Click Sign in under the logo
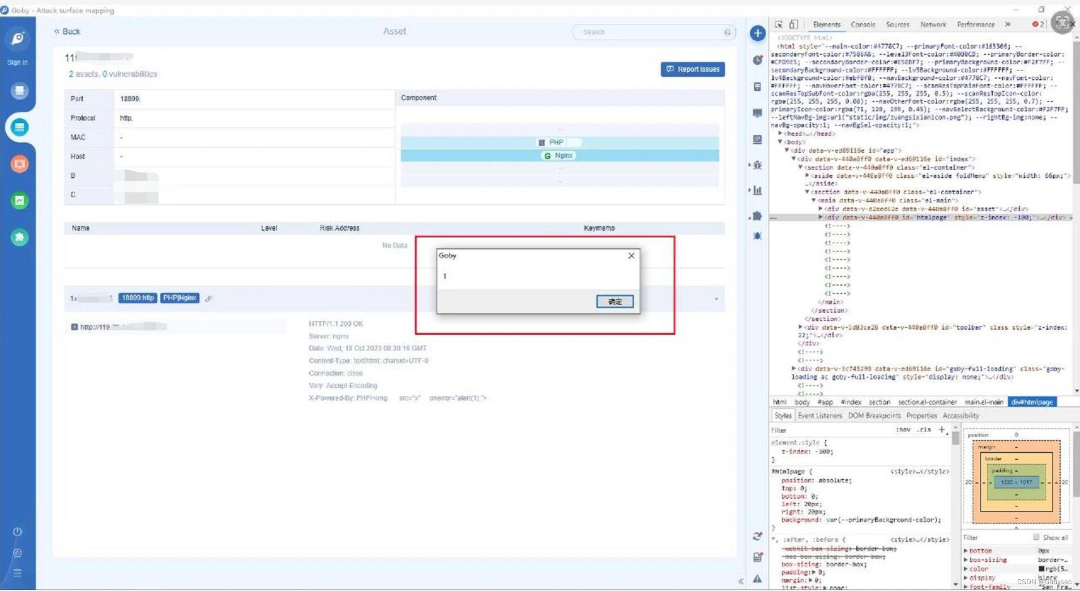The height and width of the screenshot is (591, 1080). [18, 62]
